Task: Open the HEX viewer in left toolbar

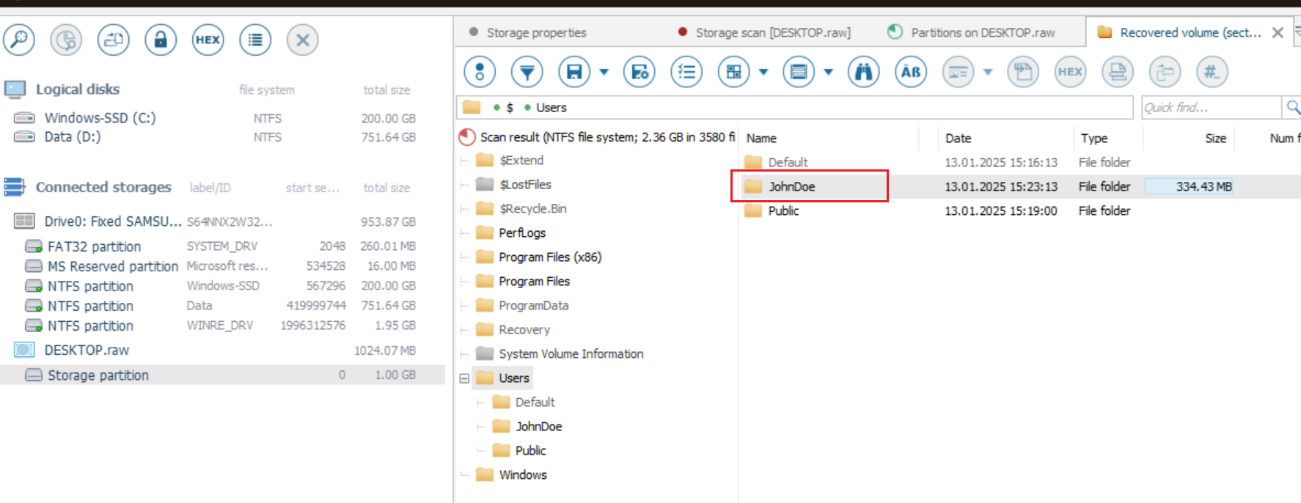Action: tap(208, 40)
